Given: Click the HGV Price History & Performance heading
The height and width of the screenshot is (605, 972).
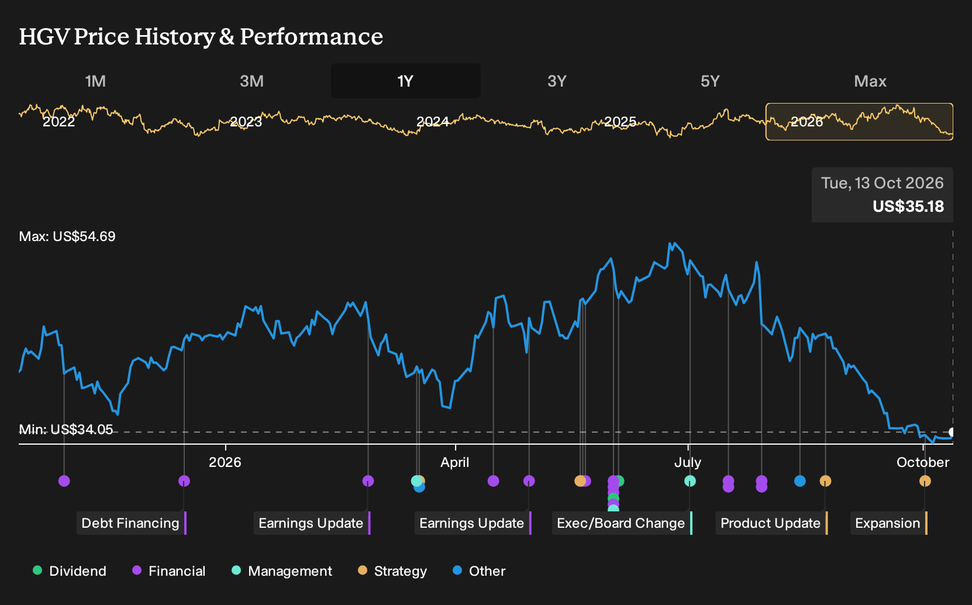Looking at the screenshot, I should click(x=201, y=36).
